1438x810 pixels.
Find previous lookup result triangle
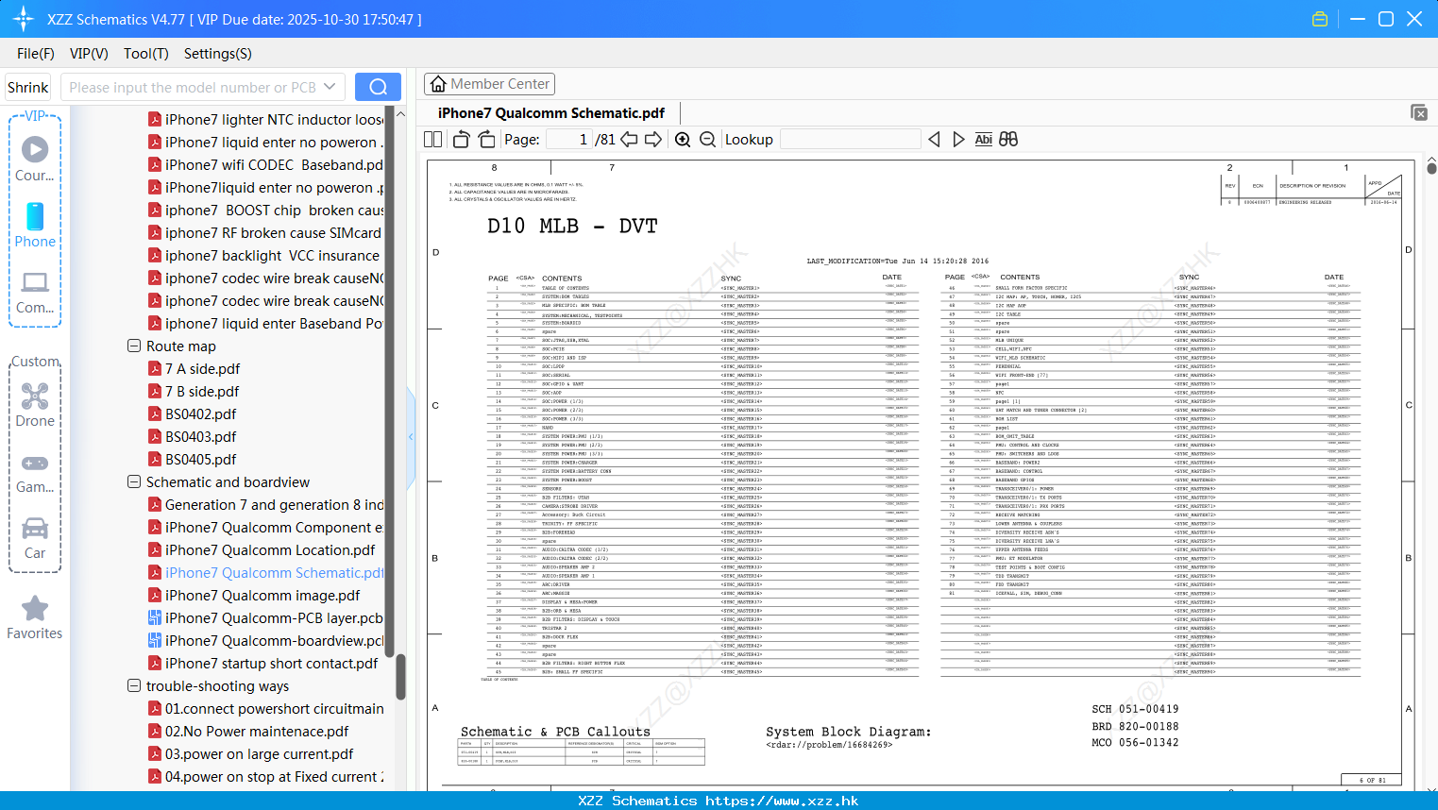tap(934, 139)
